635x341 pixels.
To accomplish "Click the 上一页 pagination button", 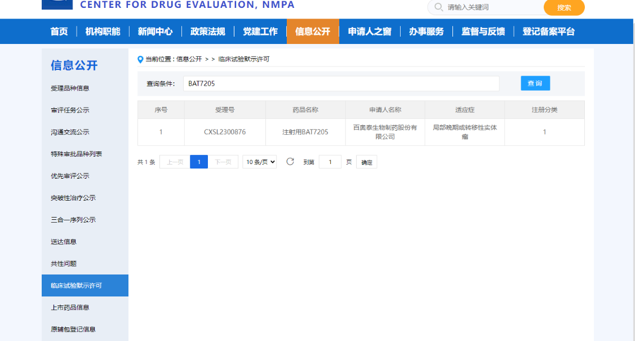I will (175, 162).
